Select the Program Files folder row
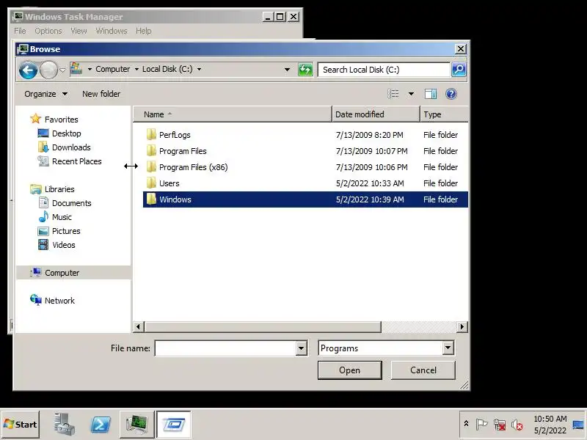The width and height of the screenshot is (587, 440). point(305,151)
